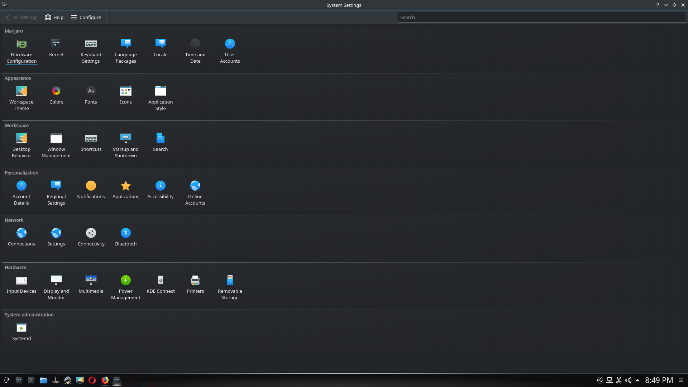Open the Icons appearance module
The height and width of the screenshot is (387, 688).
pyautogui.click(x=126, y=95)
